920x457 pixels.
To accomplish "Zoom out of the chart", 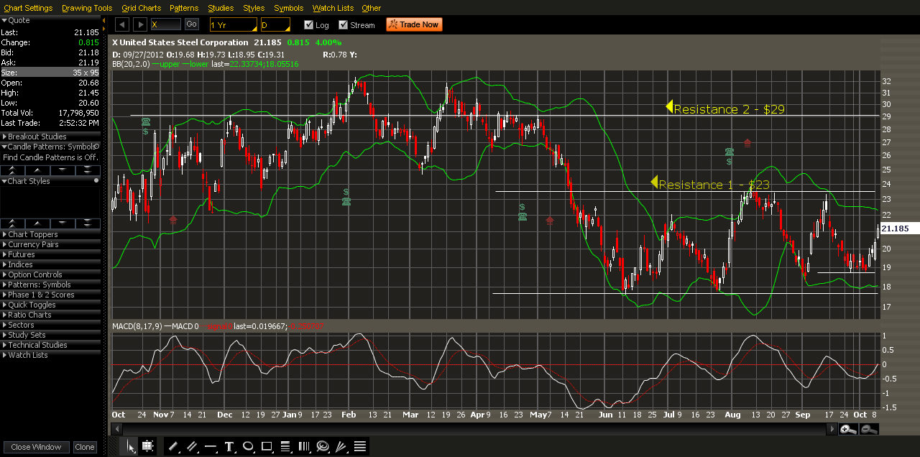I will (x=869, y=429).
